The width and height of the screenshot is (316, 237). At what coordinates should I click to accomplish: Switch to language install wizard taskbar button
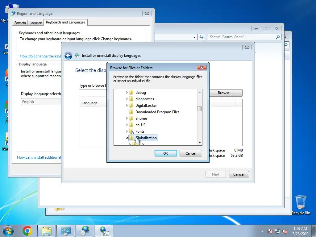pyautogui.click(x=104, y=231)
